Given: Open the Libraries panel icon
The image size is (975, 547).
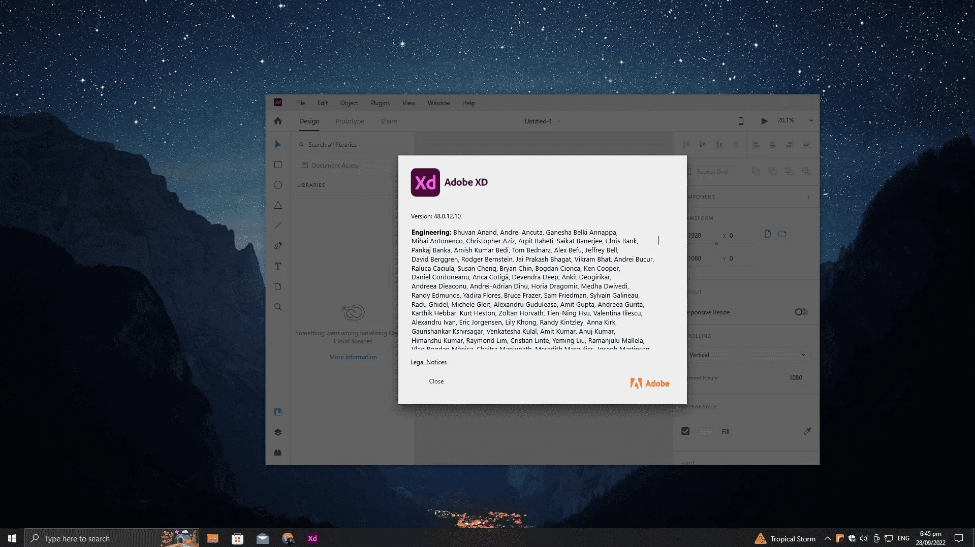Looking at the screenshot, I should coord(278,412).
